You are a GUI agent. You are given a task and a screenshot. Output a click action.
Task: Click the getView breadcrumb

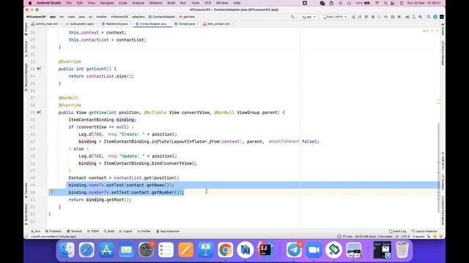(187, 17)
